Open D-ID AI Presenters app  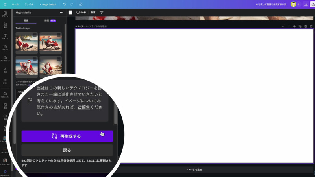pos(5,162)
